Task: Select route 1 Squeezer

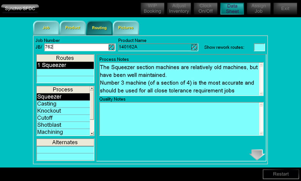Action: (65, 65)
